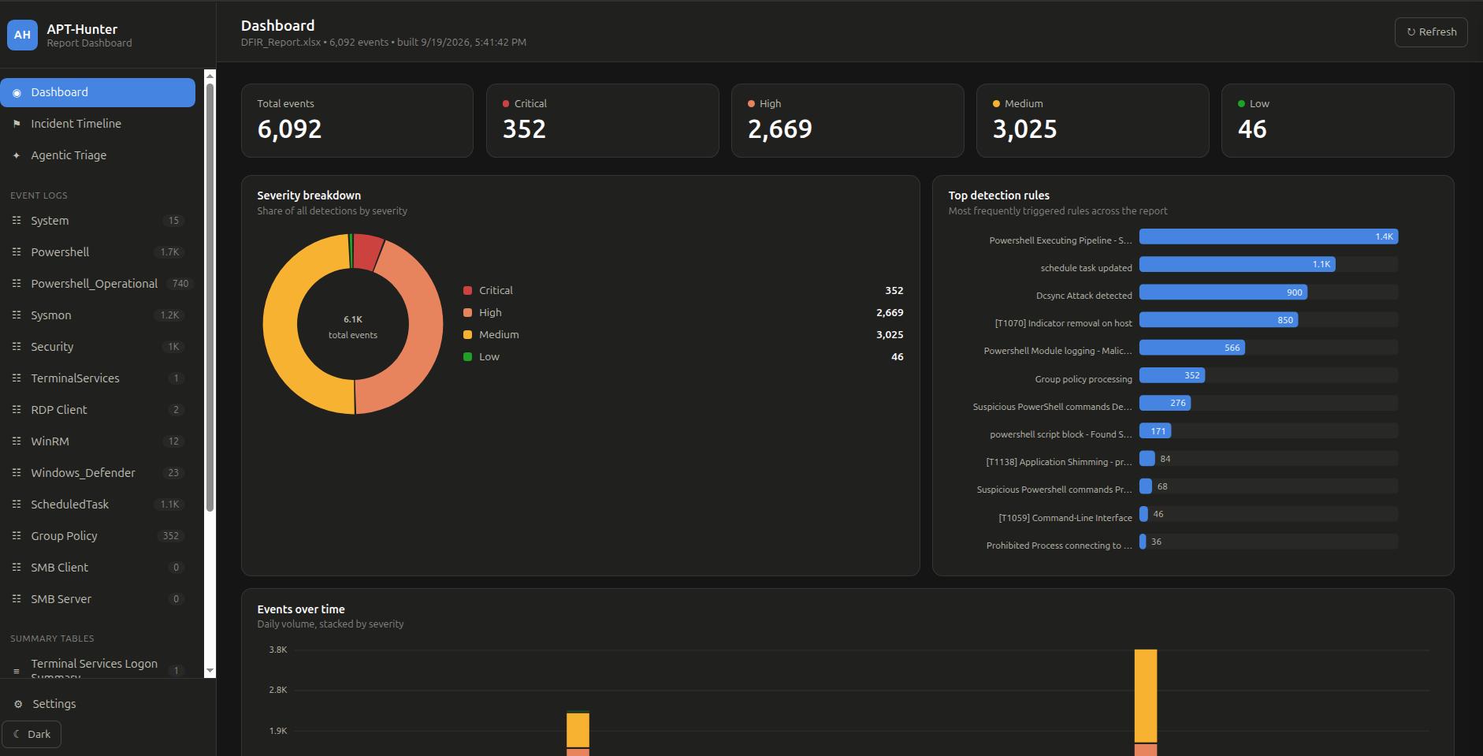Click the orange High legend swatch
The image size is (1483, 756).
coord(467,313)
